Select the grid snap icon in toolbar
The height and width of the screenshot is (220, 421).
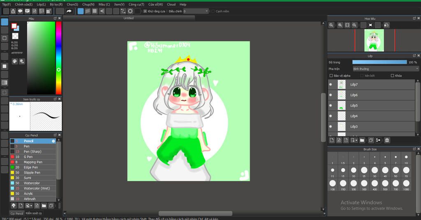coord(95,11)
